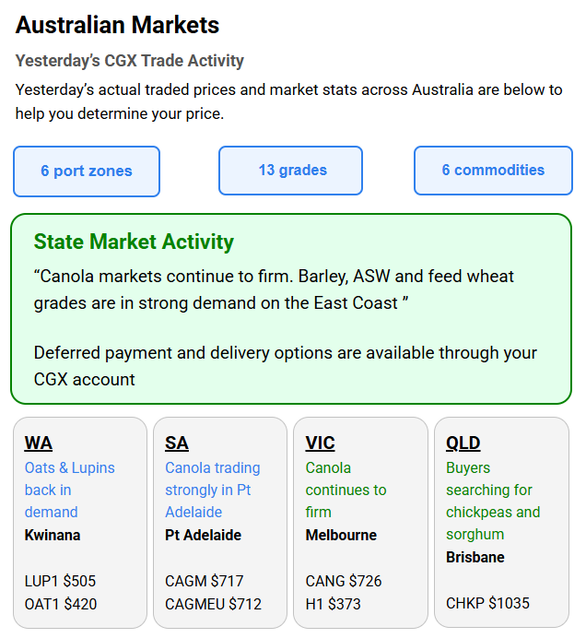Click the Brisbane port label
This screenshot has width=586, height=638.
475,557
